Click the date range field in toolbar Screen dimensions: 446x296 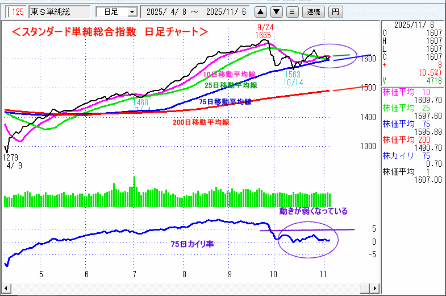tap(195, 11)
